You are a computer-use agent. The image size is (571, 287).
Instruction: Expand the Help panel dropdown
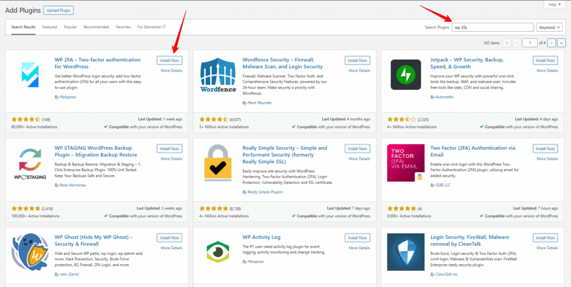click(x=554, y=4)
